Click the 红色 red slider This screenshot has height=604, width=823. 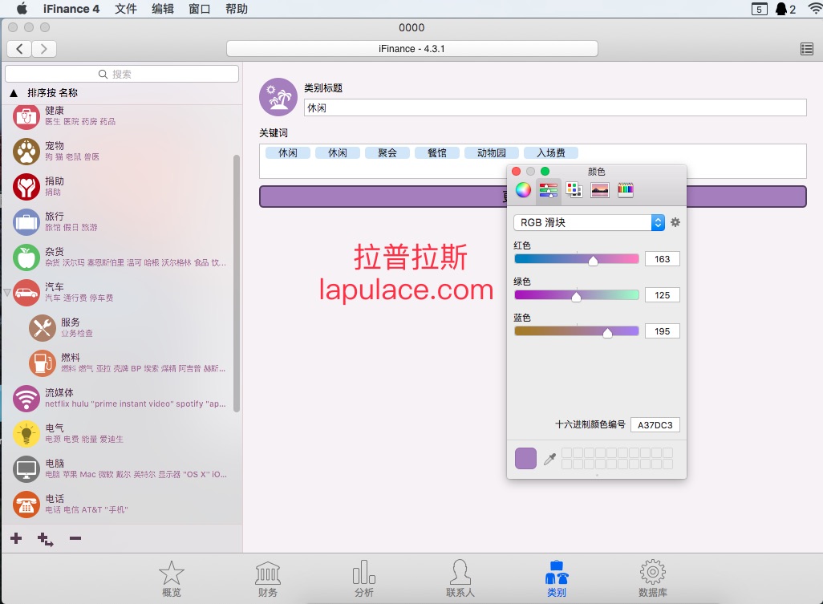(x=576, y=259)
